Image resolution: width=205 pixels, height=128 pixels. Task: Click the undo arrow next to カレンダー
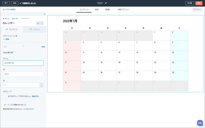click(x=38, y=23)
